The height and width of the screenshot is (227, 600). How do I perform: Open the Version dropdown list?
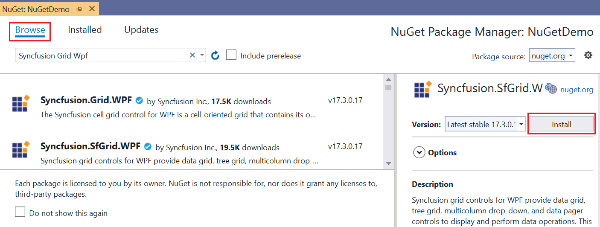tap(521, 125)
